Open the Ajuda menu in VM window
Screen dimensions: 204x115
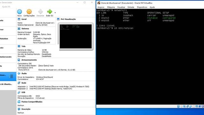coord(152,7)
